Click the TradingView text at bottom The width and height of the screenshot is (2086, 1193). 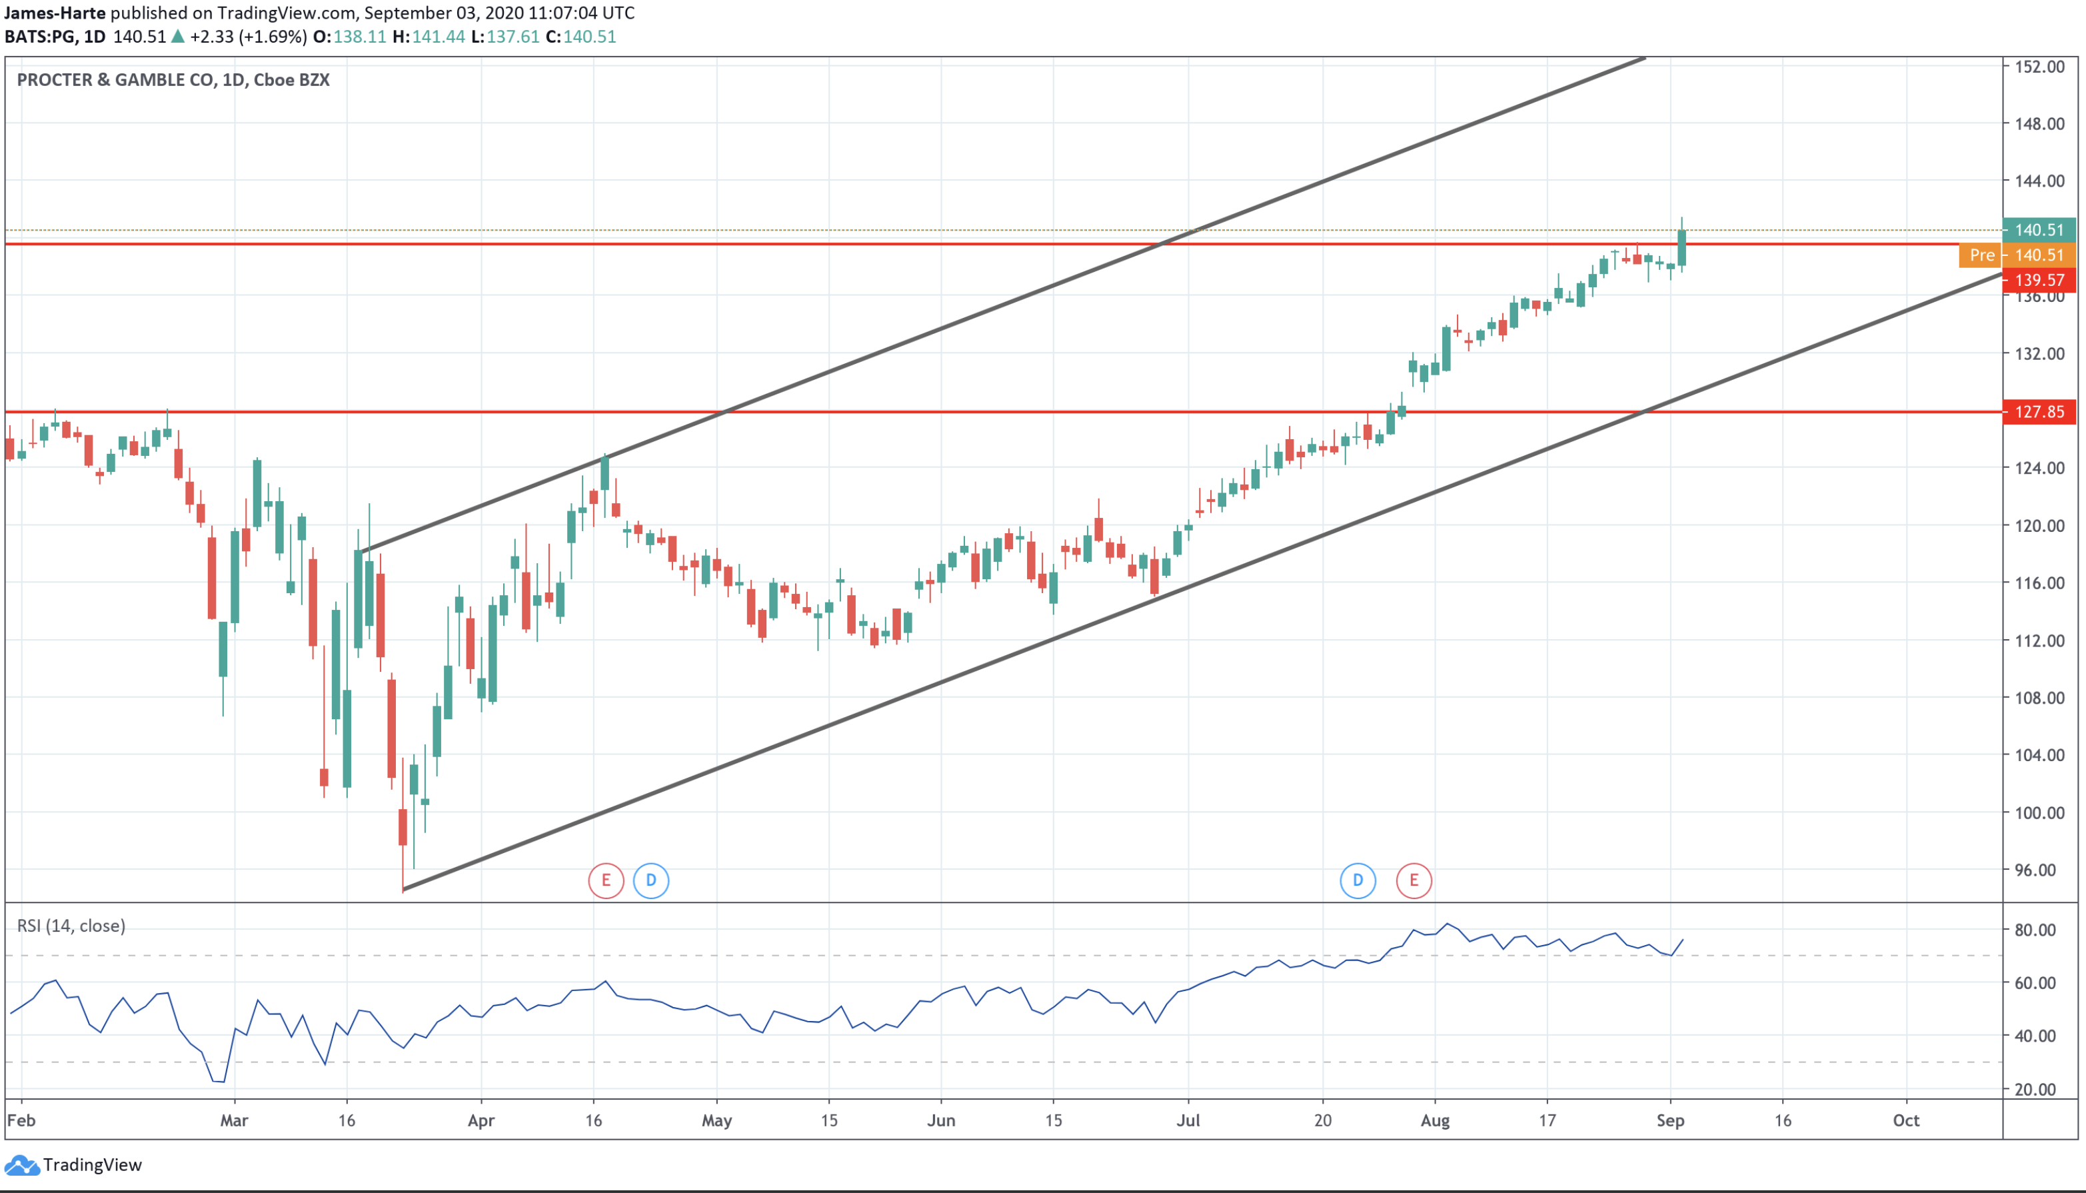(x=92, y=1164)
